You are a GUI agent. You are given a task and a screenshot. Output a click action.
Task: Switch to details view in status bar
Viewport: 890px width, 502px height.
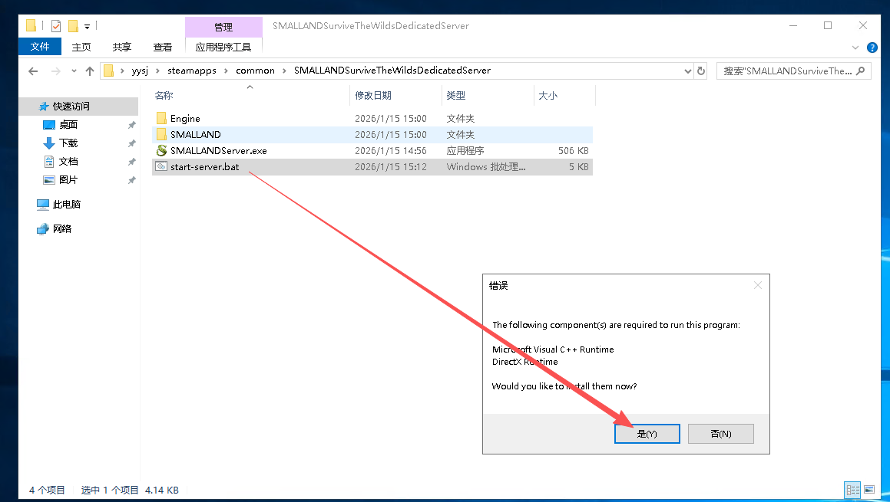(852, 489)
